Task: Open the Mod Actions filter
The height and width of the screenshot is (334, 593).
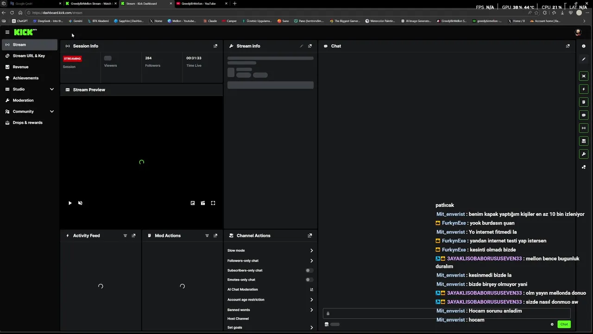Action: pyautogui.click(x=207, y=236)
